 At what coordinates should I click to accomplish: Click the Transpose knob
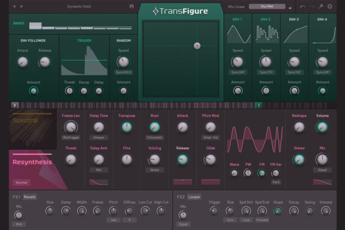pyautogui.click(x=127, y=127)
